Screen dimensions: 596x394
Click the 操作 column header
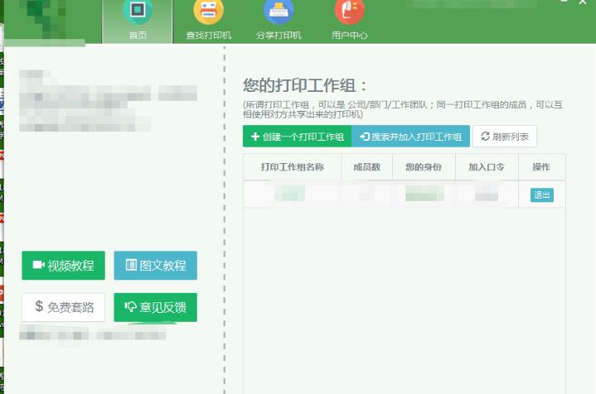(x=541, y=167)
